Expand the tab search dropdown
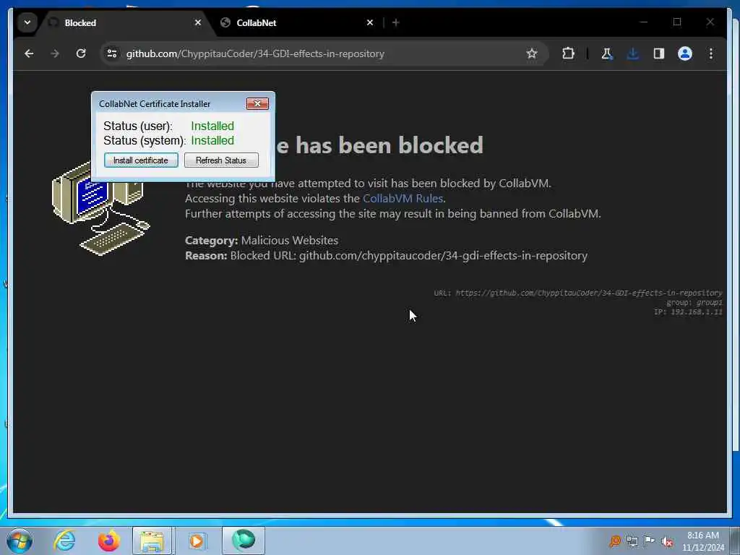 coord(27,22)
